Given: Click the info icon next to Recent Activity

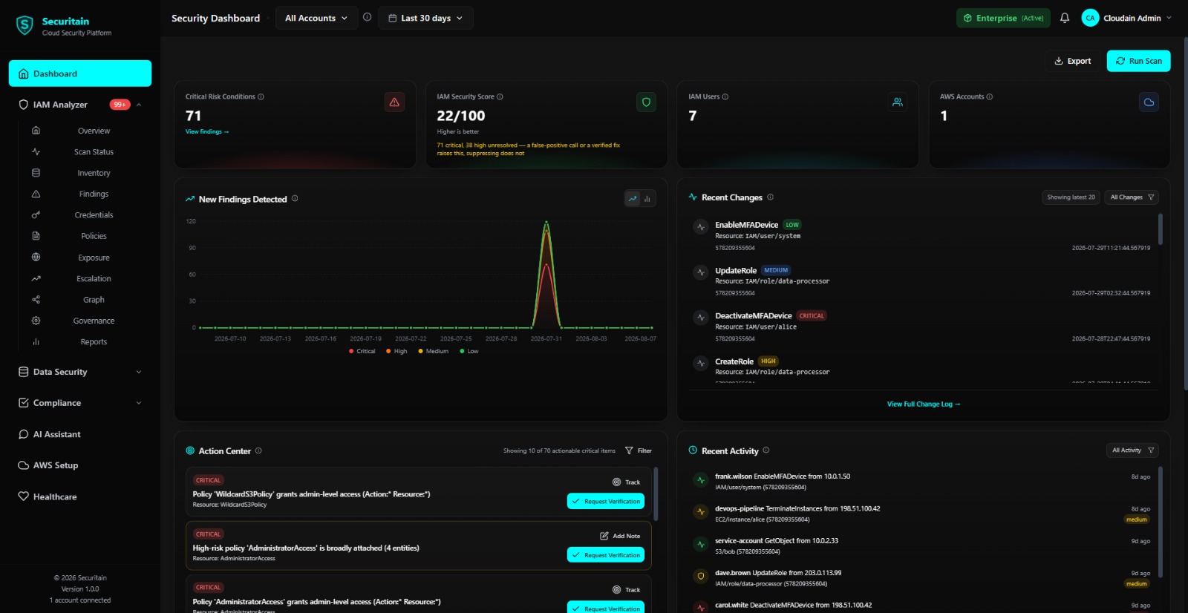Looking at the screenshot, I should point(766,450).
